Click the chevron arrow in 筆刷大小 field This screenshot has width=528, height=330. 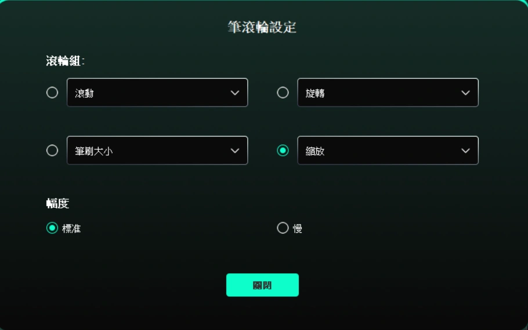click(235, 151)
